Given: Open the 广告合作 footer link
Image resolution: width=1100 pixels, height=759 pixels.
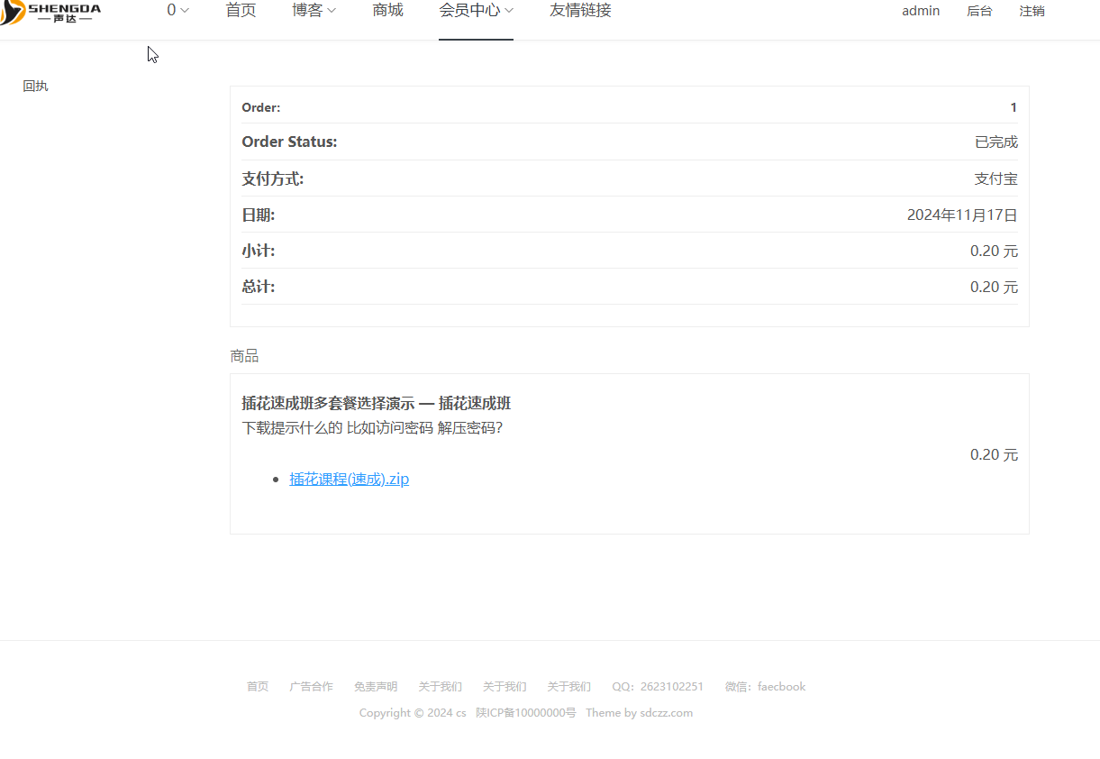Looking at the screenshot, I should [311, 687].
